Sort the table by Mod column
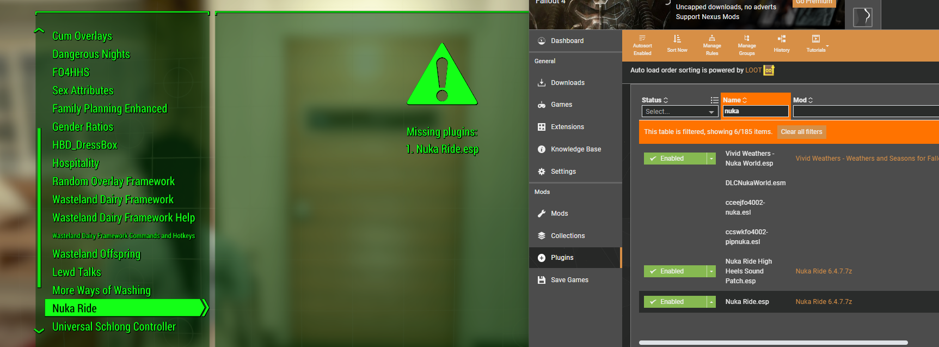The height and width of the screenshot is (347, 939). (803, 100)
